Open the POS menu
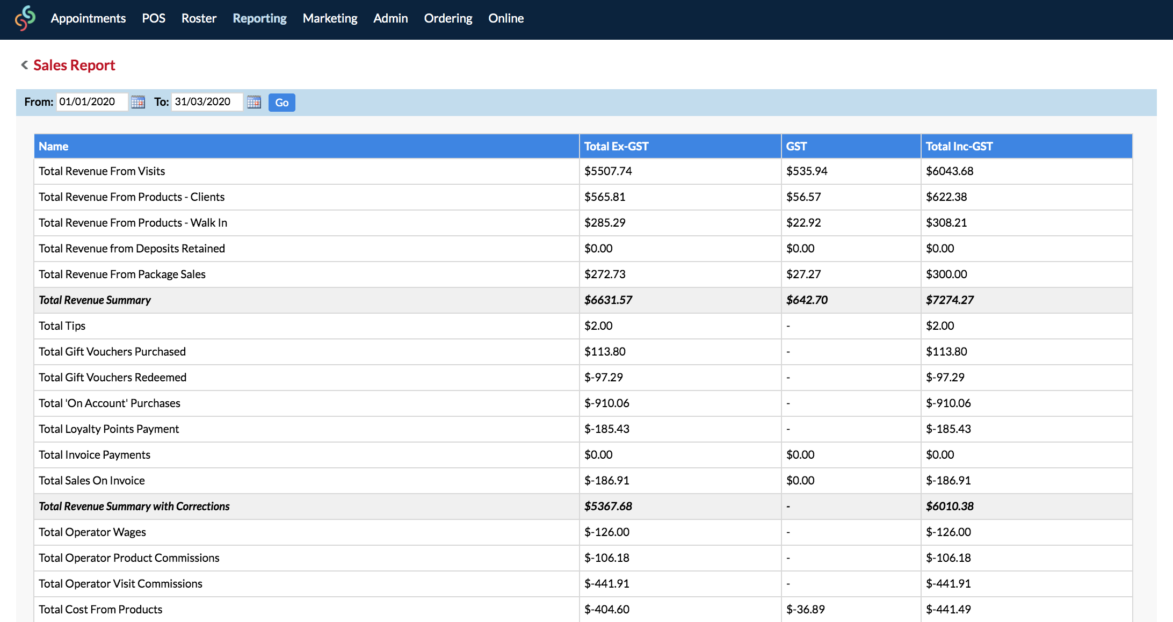The width and height of the screenshot is (1173, 622). [154, 18]
